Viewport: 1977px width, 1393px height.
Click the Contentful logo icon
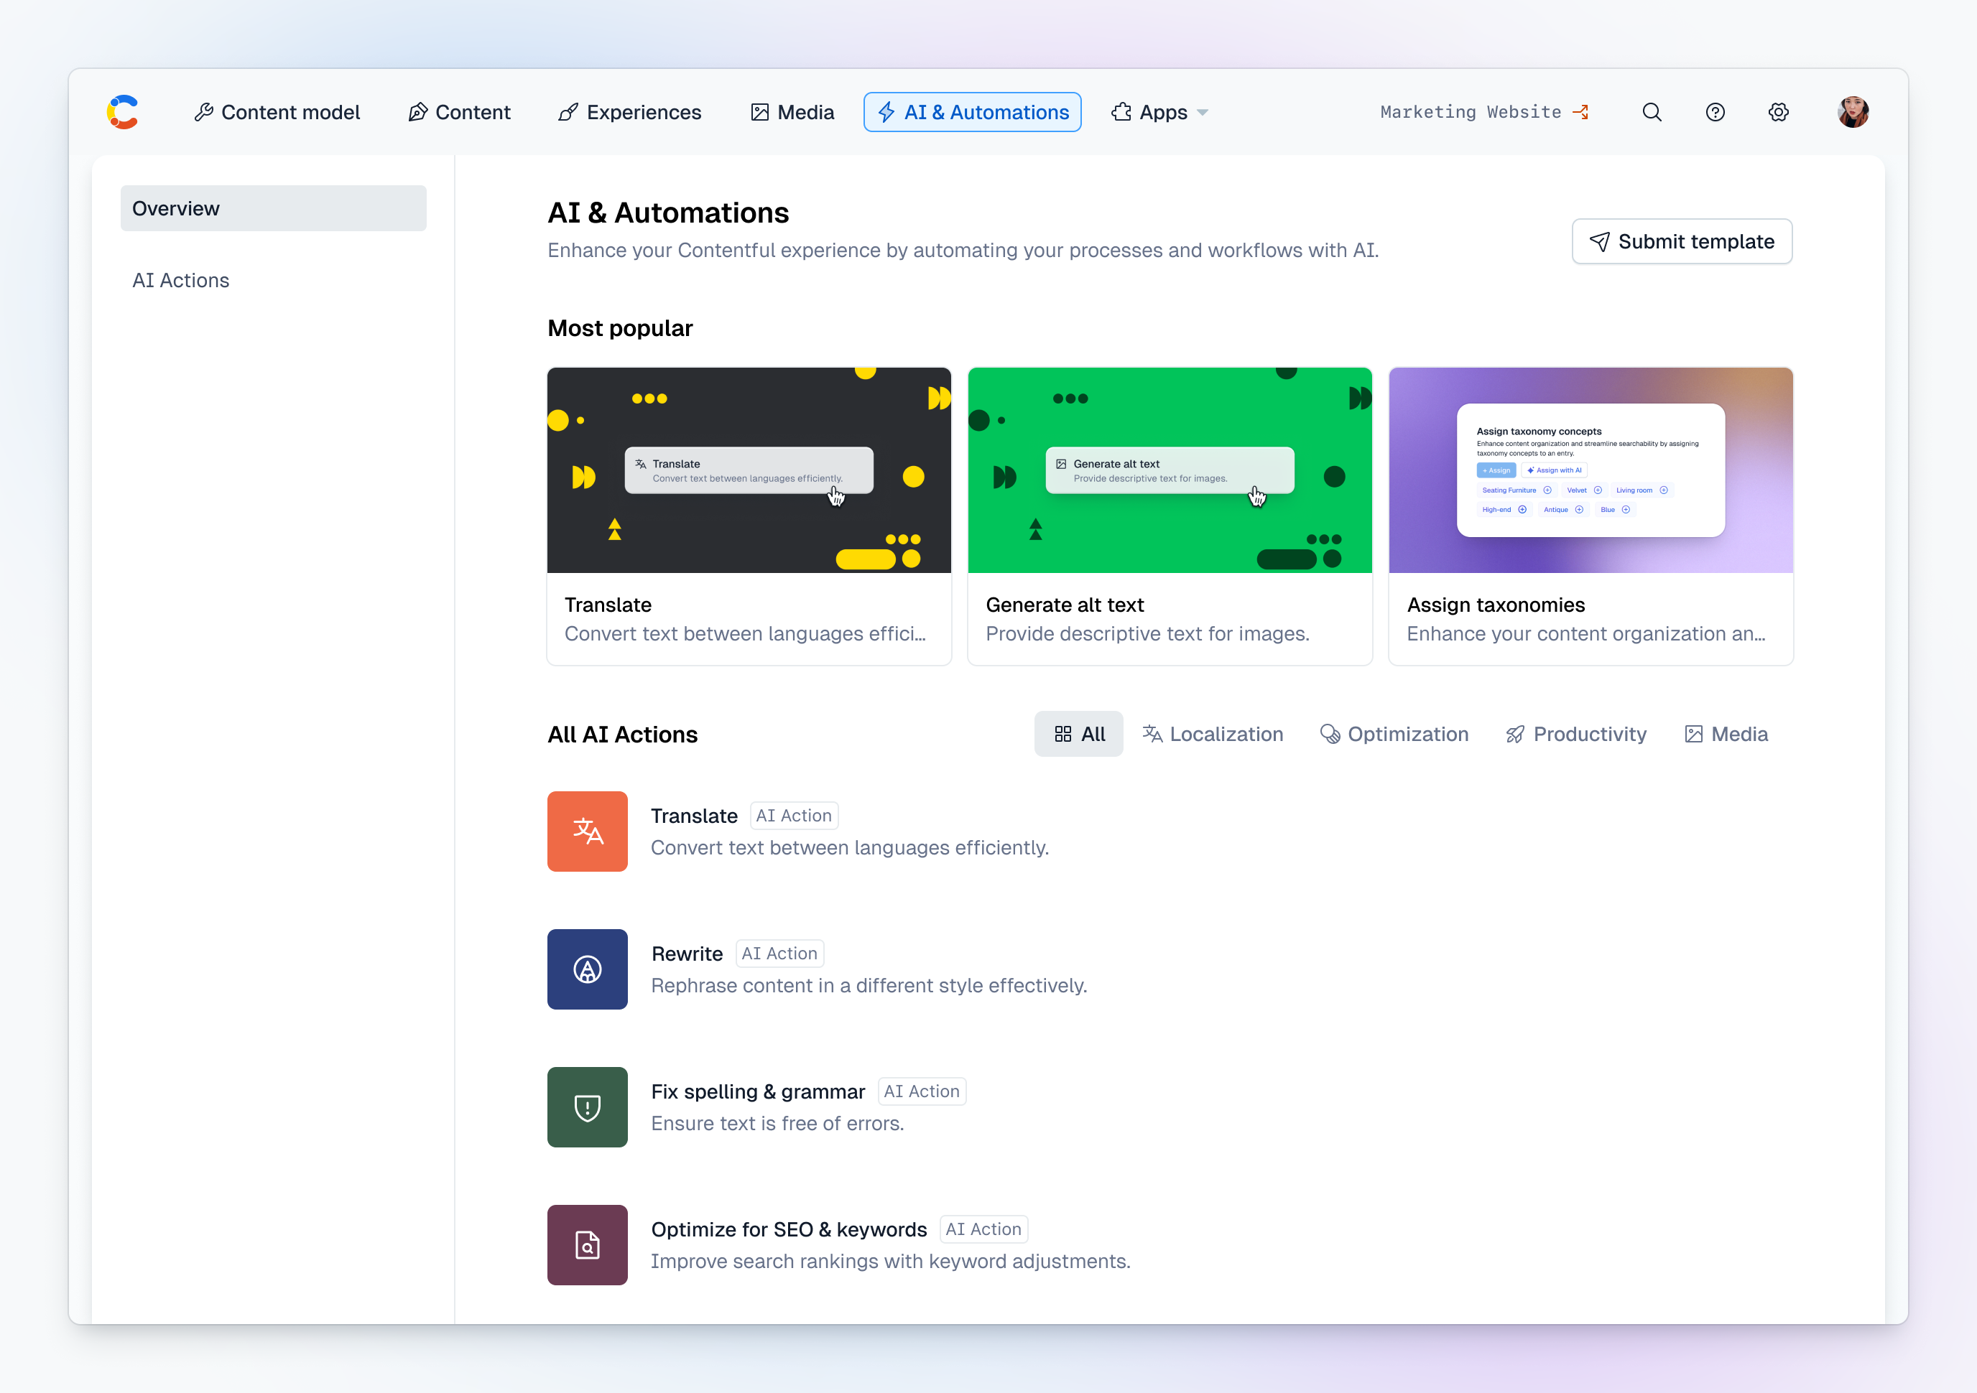[x=122, y=112]
